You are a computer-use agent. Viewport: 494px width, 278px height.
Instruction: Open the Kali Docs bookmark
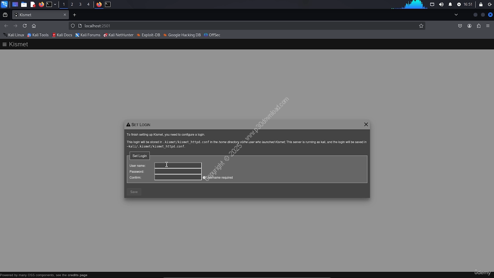(x=62, y=35)
